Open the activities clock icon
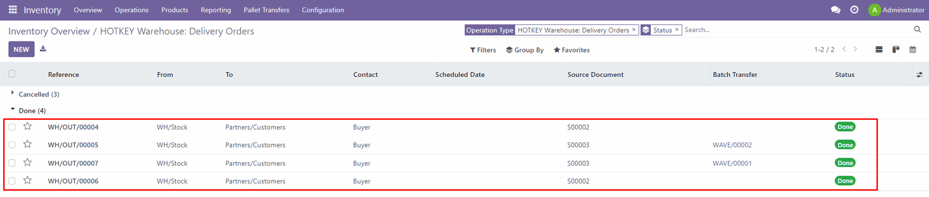Image resolution: width=929 pixels, height=197 pixels. point(854,10)
